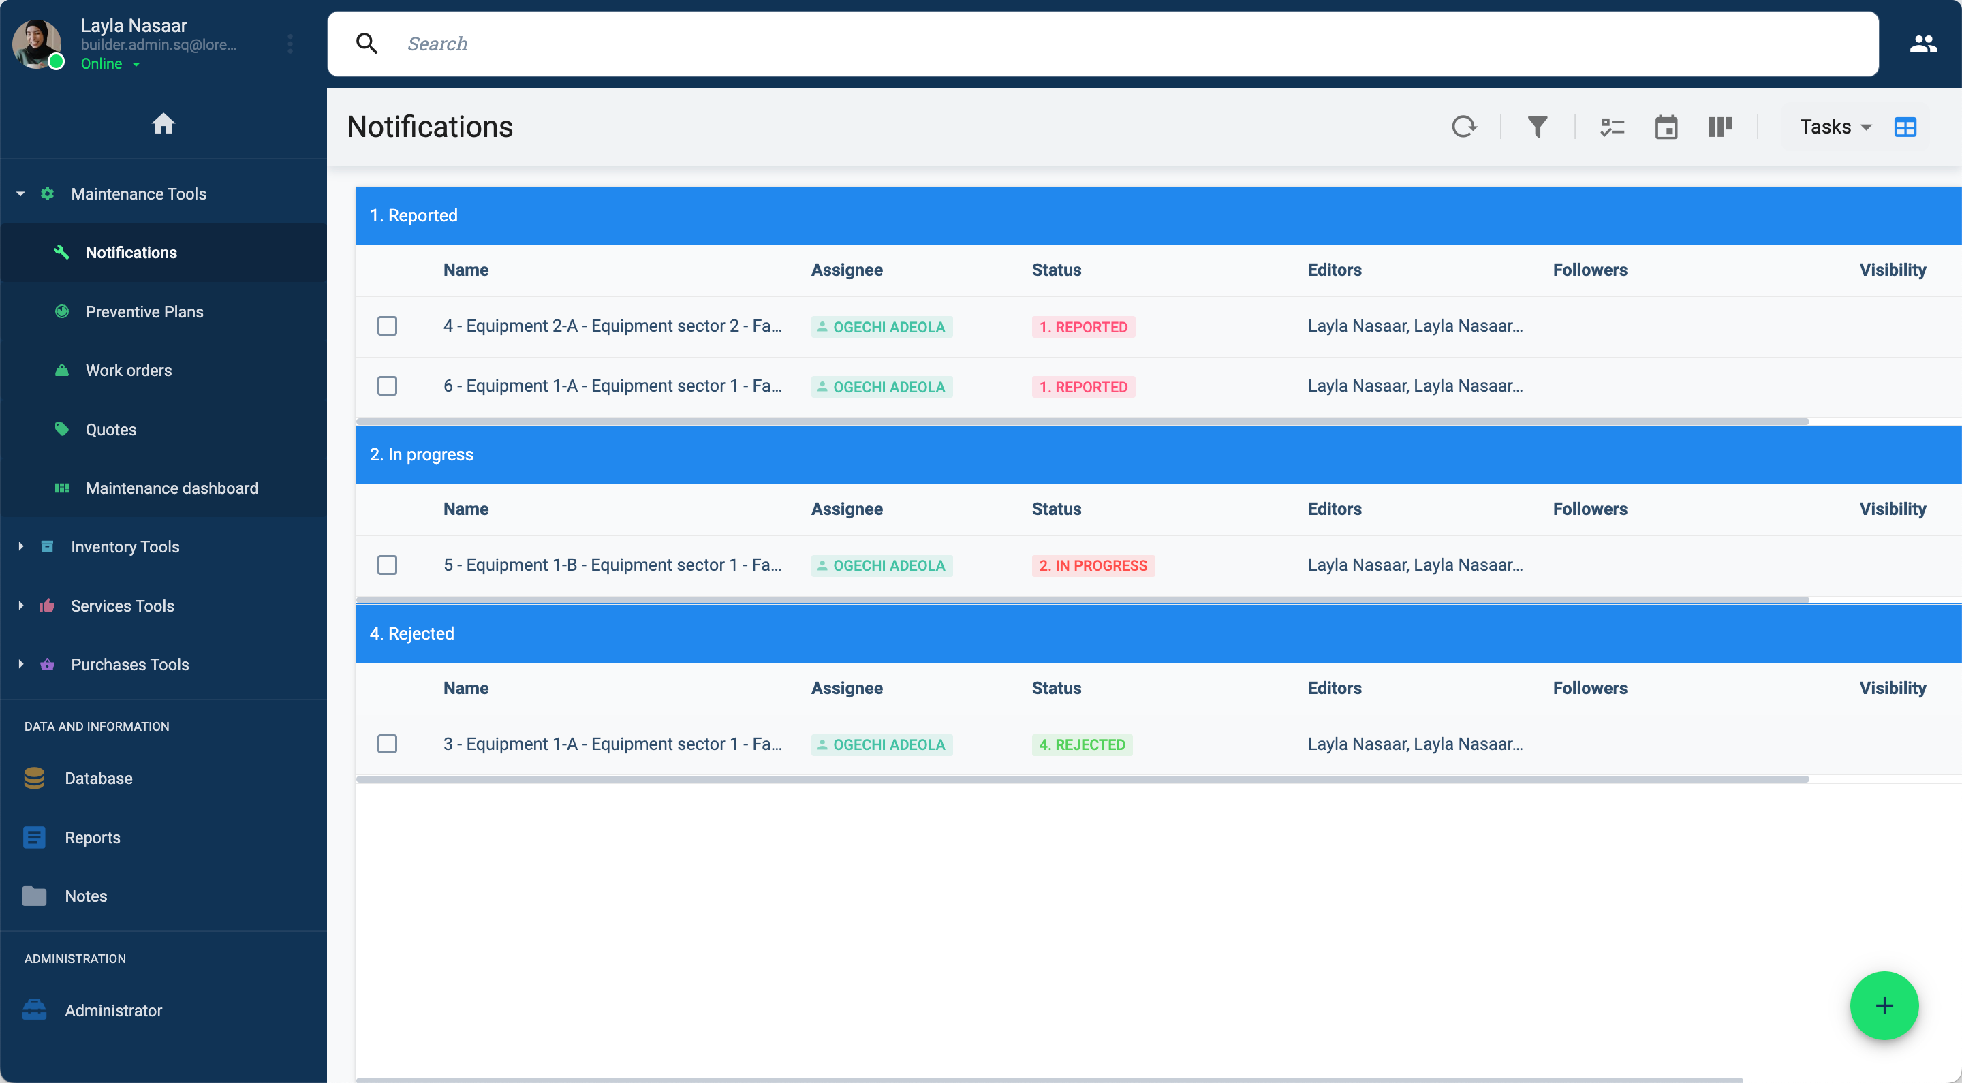Click 1. REPORTED status tag on 6 - Equipment 1-A row
1962x1083 pixels.
1083,387
